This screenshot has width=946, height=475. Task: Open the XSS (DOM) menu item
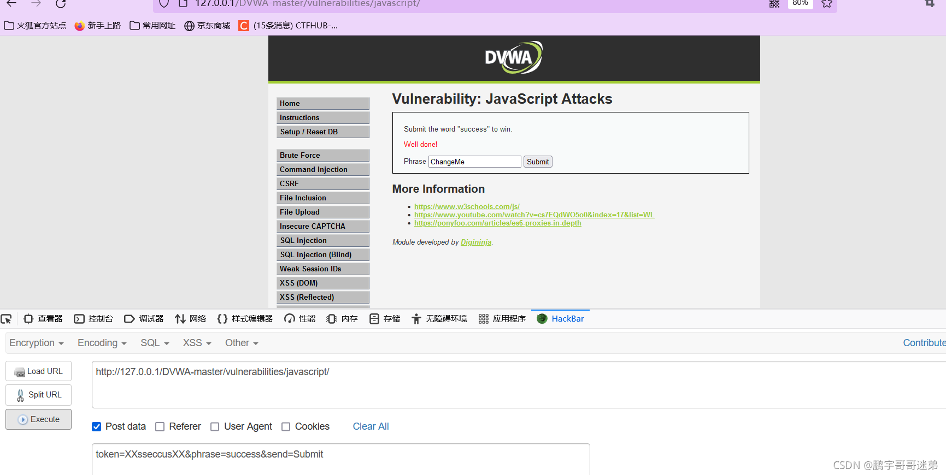pyautogui.click(x=323, y=283)
